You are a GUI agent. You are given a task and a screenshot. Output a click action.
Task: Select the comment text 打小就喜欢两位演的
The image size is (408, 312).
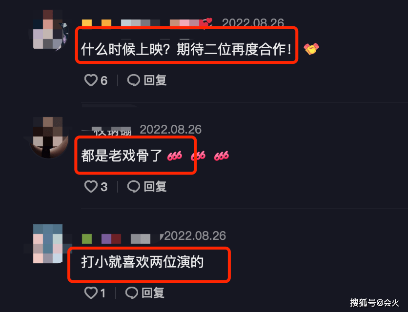click(143, 262)
